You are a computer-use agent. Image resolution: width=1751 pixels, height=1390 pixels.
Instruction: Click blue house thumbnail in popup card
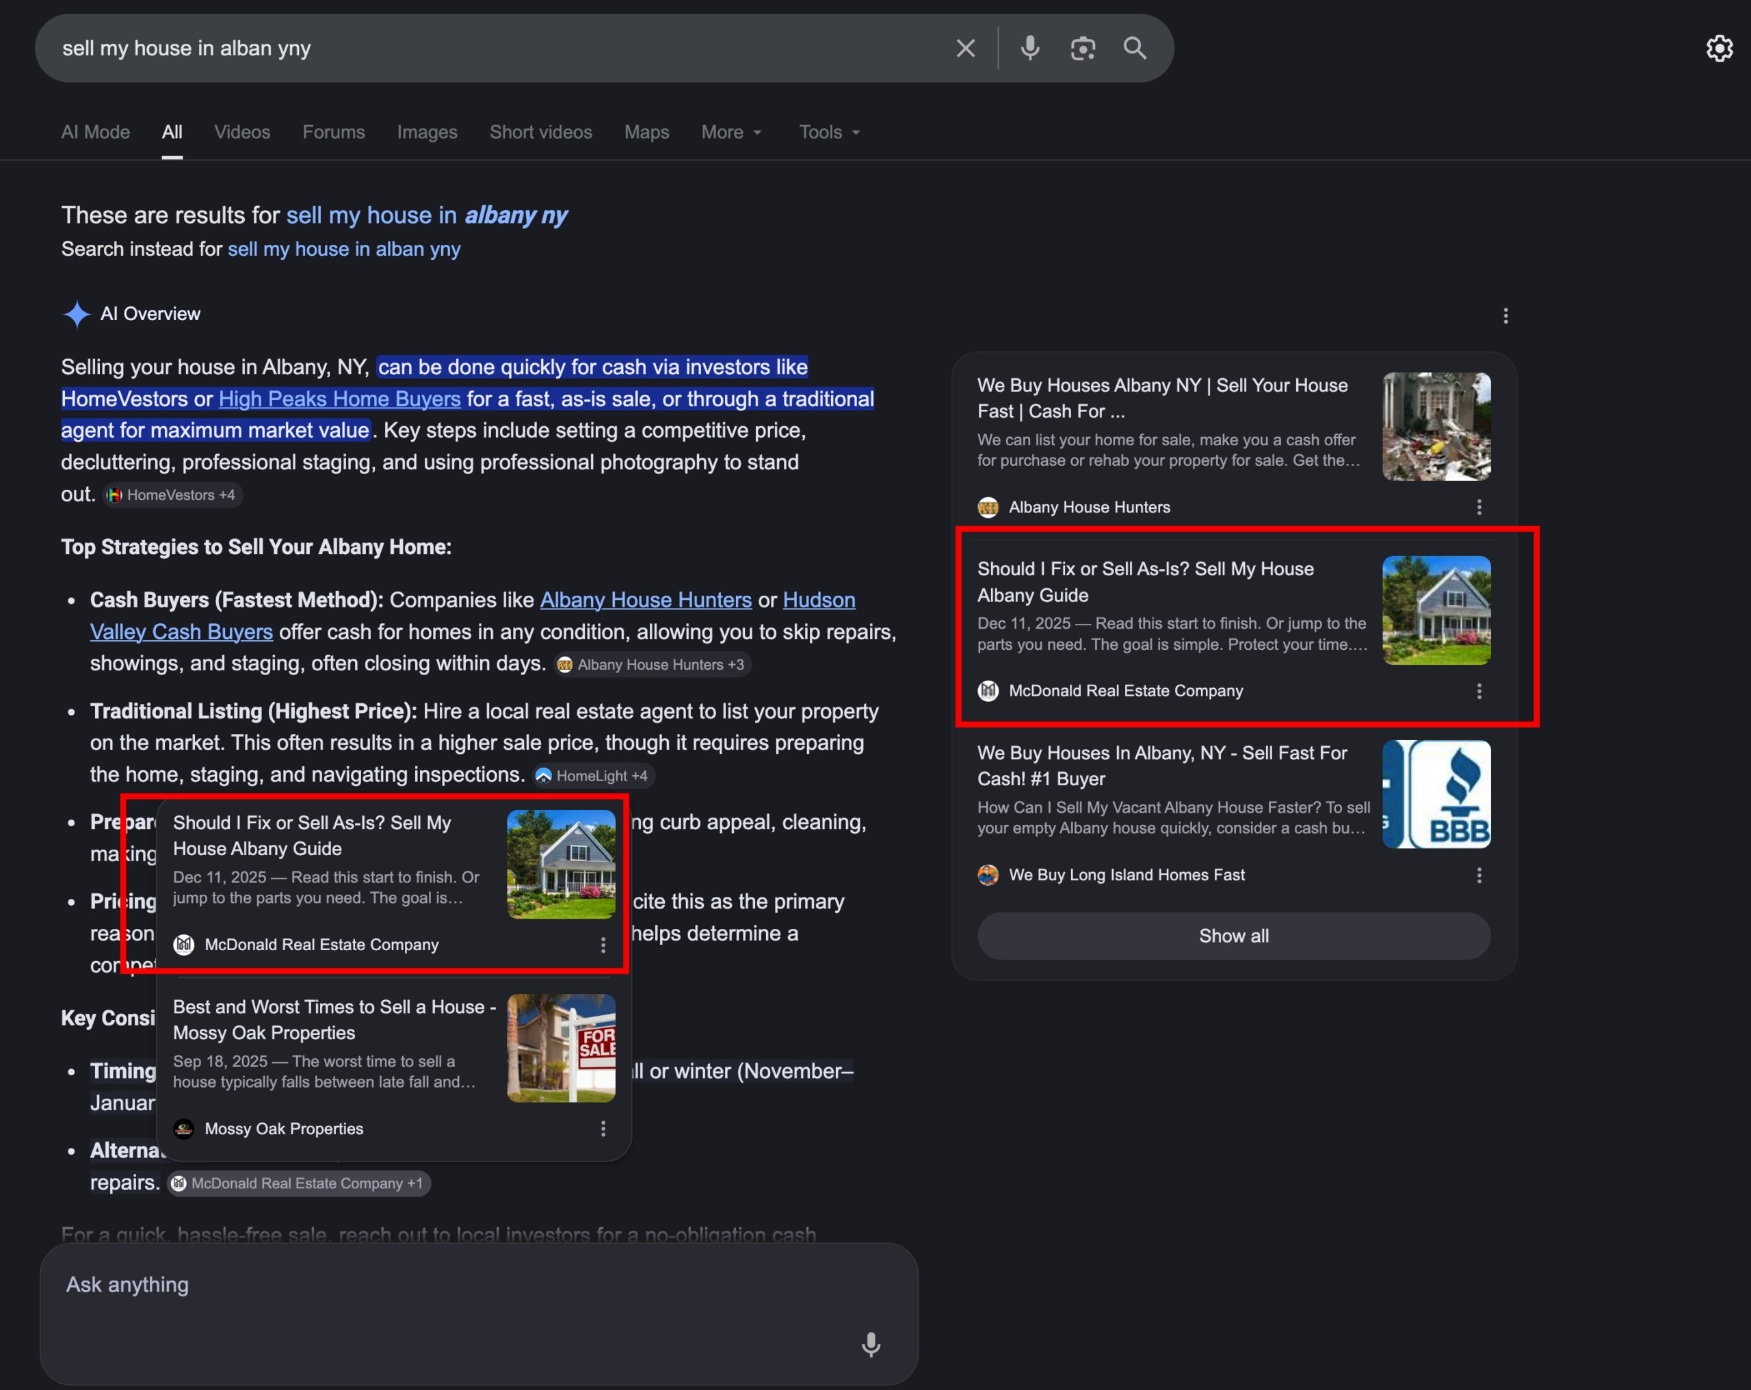click(x=561, y=865)
